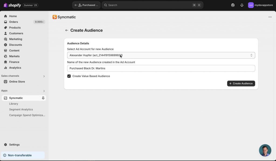Click the Shopify logo
276x161 pixels.
click(x=12, y=5)
